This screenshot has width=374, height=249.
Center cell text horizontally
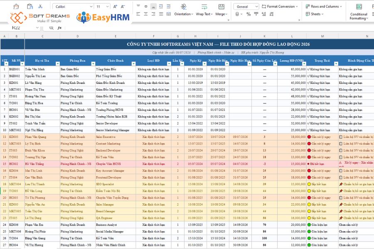point(146,14)
